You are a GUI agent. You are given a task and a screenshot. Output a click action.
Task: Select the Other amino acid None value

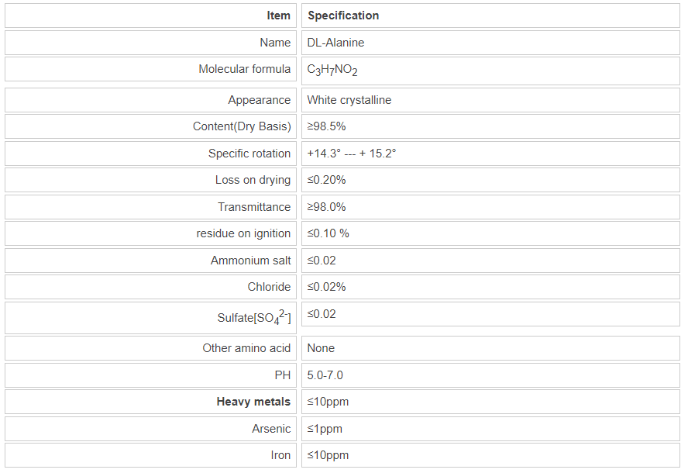point(321,348)
